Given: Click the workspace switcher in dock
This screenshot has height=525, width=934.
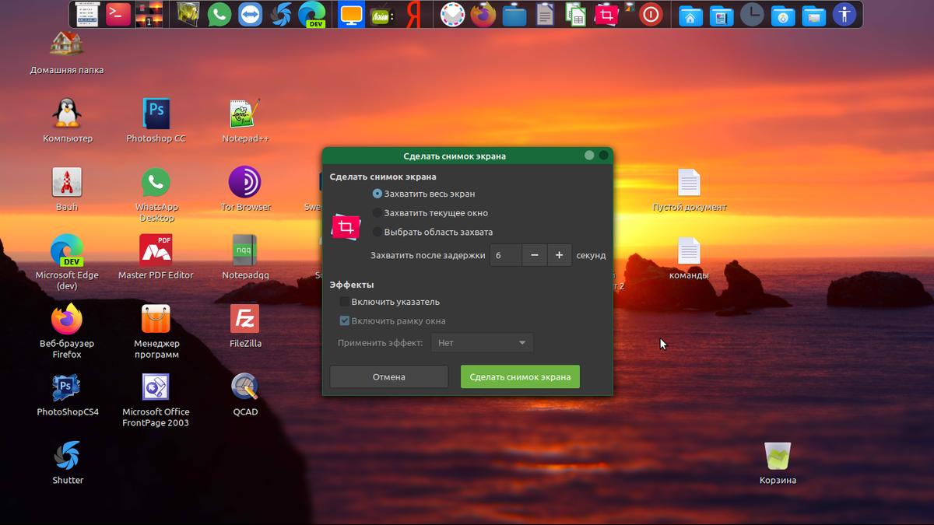Looking at the screenshot, I should (x=149, y=14).
